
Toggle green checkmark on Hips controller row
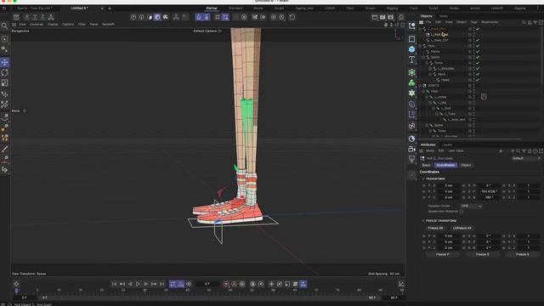478,46
